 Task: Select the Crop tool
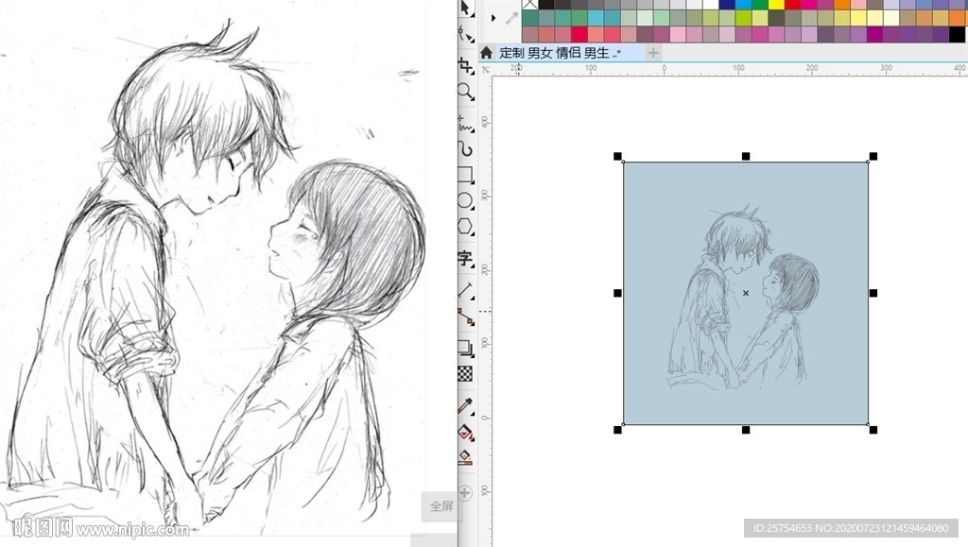click(x=465, y=65)
